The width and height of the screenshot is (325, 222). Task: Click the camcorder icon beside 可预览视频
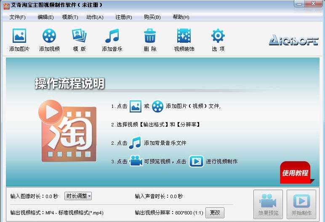coord(136,161)
